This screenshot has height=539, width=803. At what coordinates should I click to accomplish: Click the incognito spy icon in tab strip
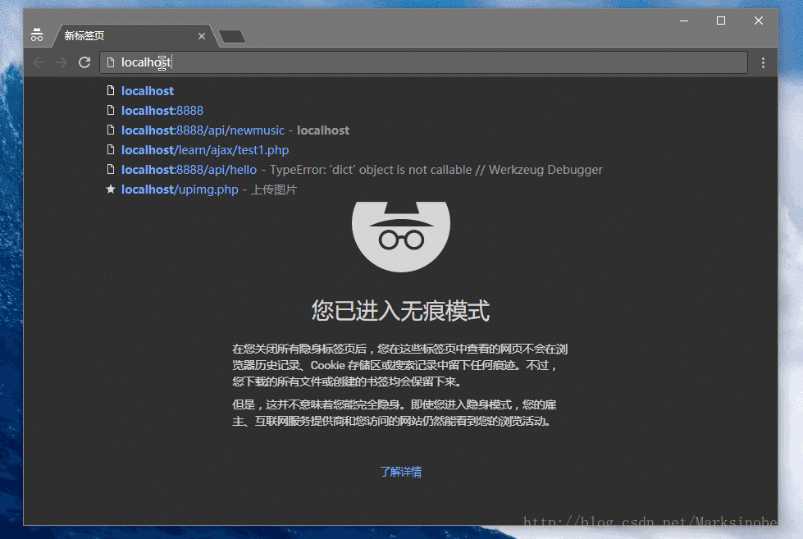pos(37,34)
